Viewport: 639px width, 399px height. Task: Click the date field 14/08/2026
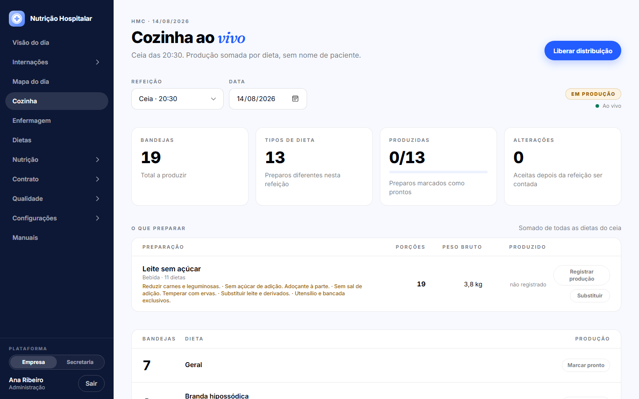point(268,99)
